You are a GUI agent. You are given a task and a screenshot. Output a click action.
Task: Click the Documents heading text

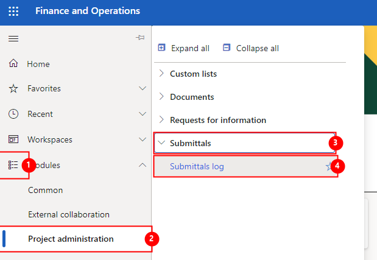[192, 97]
